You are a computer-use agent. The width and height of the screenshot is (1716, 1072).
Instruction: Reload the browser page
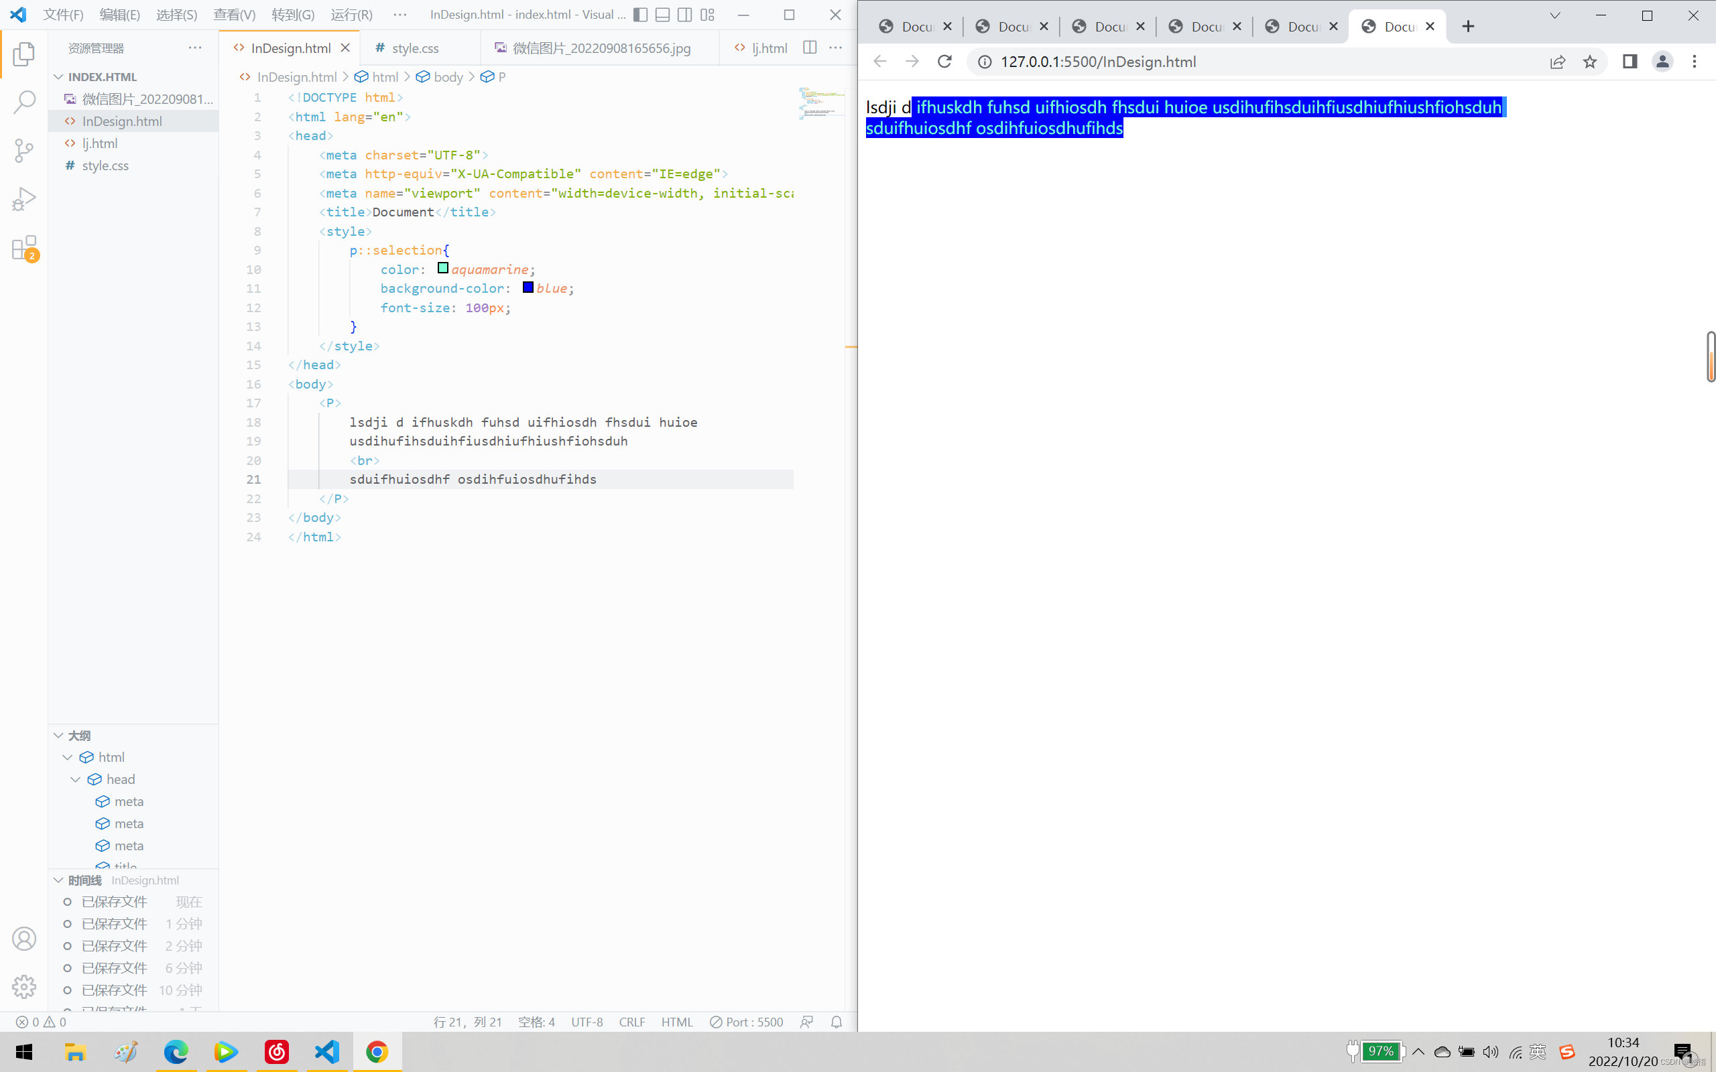944,62
